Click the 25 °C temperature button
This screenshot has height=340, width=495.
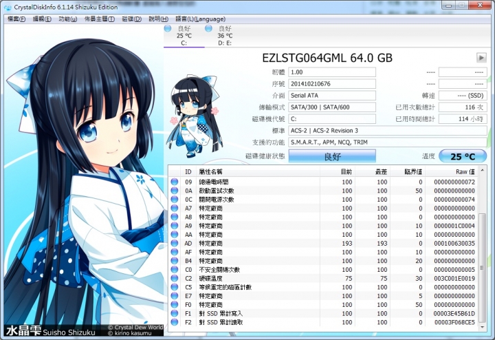click(463, 156)
